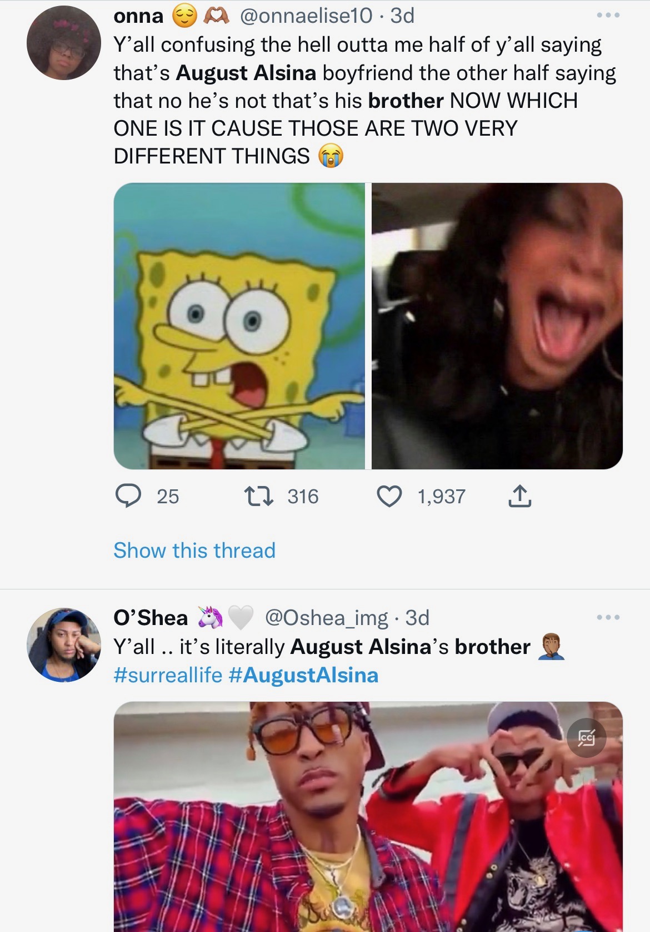This screenshot has width=650, height=932.
Task: Select the bold August Alsina text in onna's tweet
Action: 246,71
